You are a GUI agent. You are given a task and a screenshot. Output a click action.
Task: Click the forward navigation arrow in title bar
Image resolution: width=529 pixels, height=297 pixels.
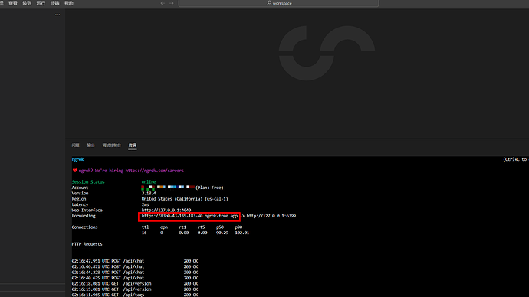tap(172, 3)
